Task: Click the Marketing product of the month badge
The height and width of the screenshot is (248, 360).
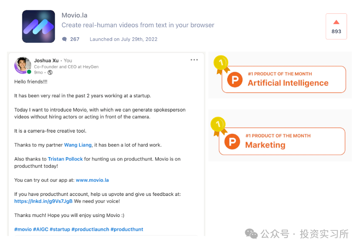Action: (282, 141)
